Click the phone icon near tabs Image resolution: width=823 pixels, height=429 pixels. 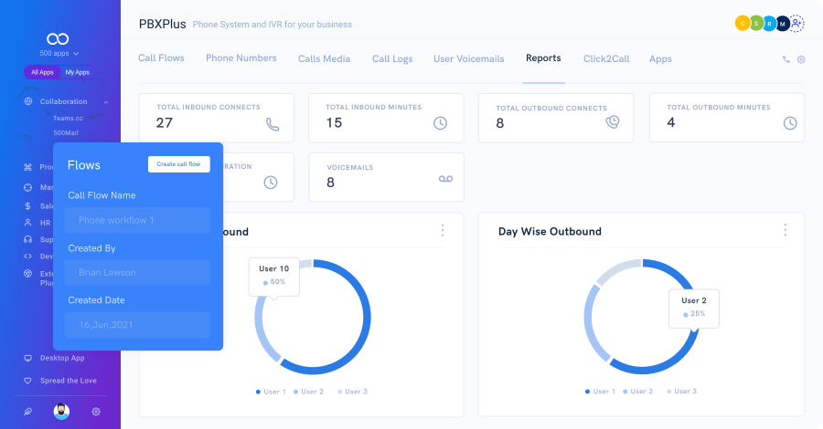(786, 59)
